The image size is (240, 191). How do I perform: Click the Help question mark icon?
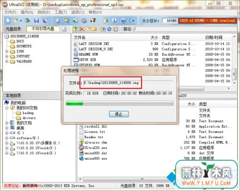point(123,21)
